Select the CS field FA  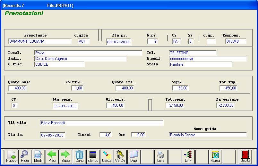[x=176, y=41]
